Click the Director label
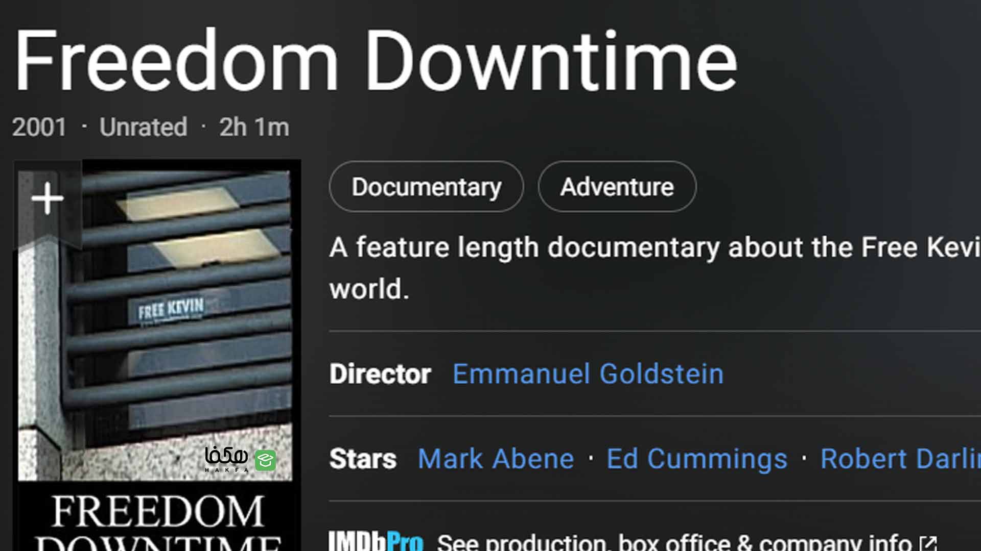This screenshot has width=981, height=551. pyautogui.click(x=380, y=374)
